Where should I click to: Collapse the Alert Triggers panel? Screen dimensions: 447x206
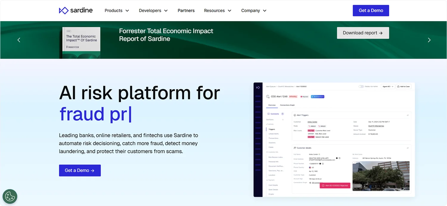coord(408,115)
